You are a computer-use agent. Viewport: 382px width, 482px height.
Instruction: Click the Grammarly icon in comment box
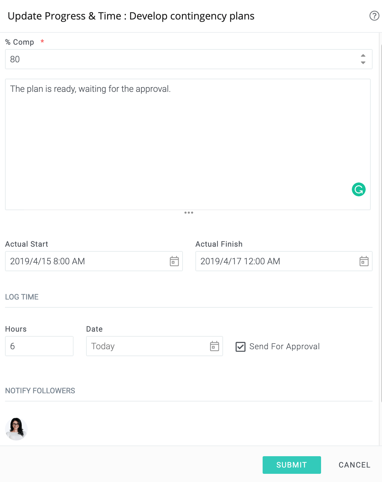coord(358,189)
